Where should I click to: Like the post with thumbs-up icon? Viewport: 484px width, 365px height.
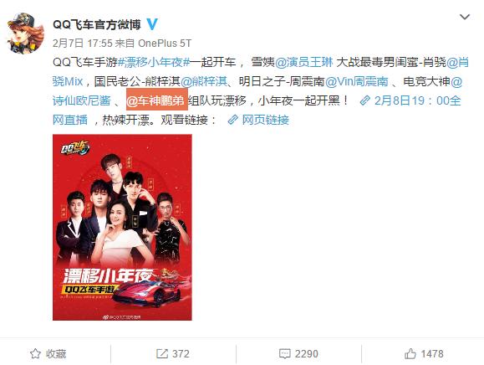click(x=410, y=353)
